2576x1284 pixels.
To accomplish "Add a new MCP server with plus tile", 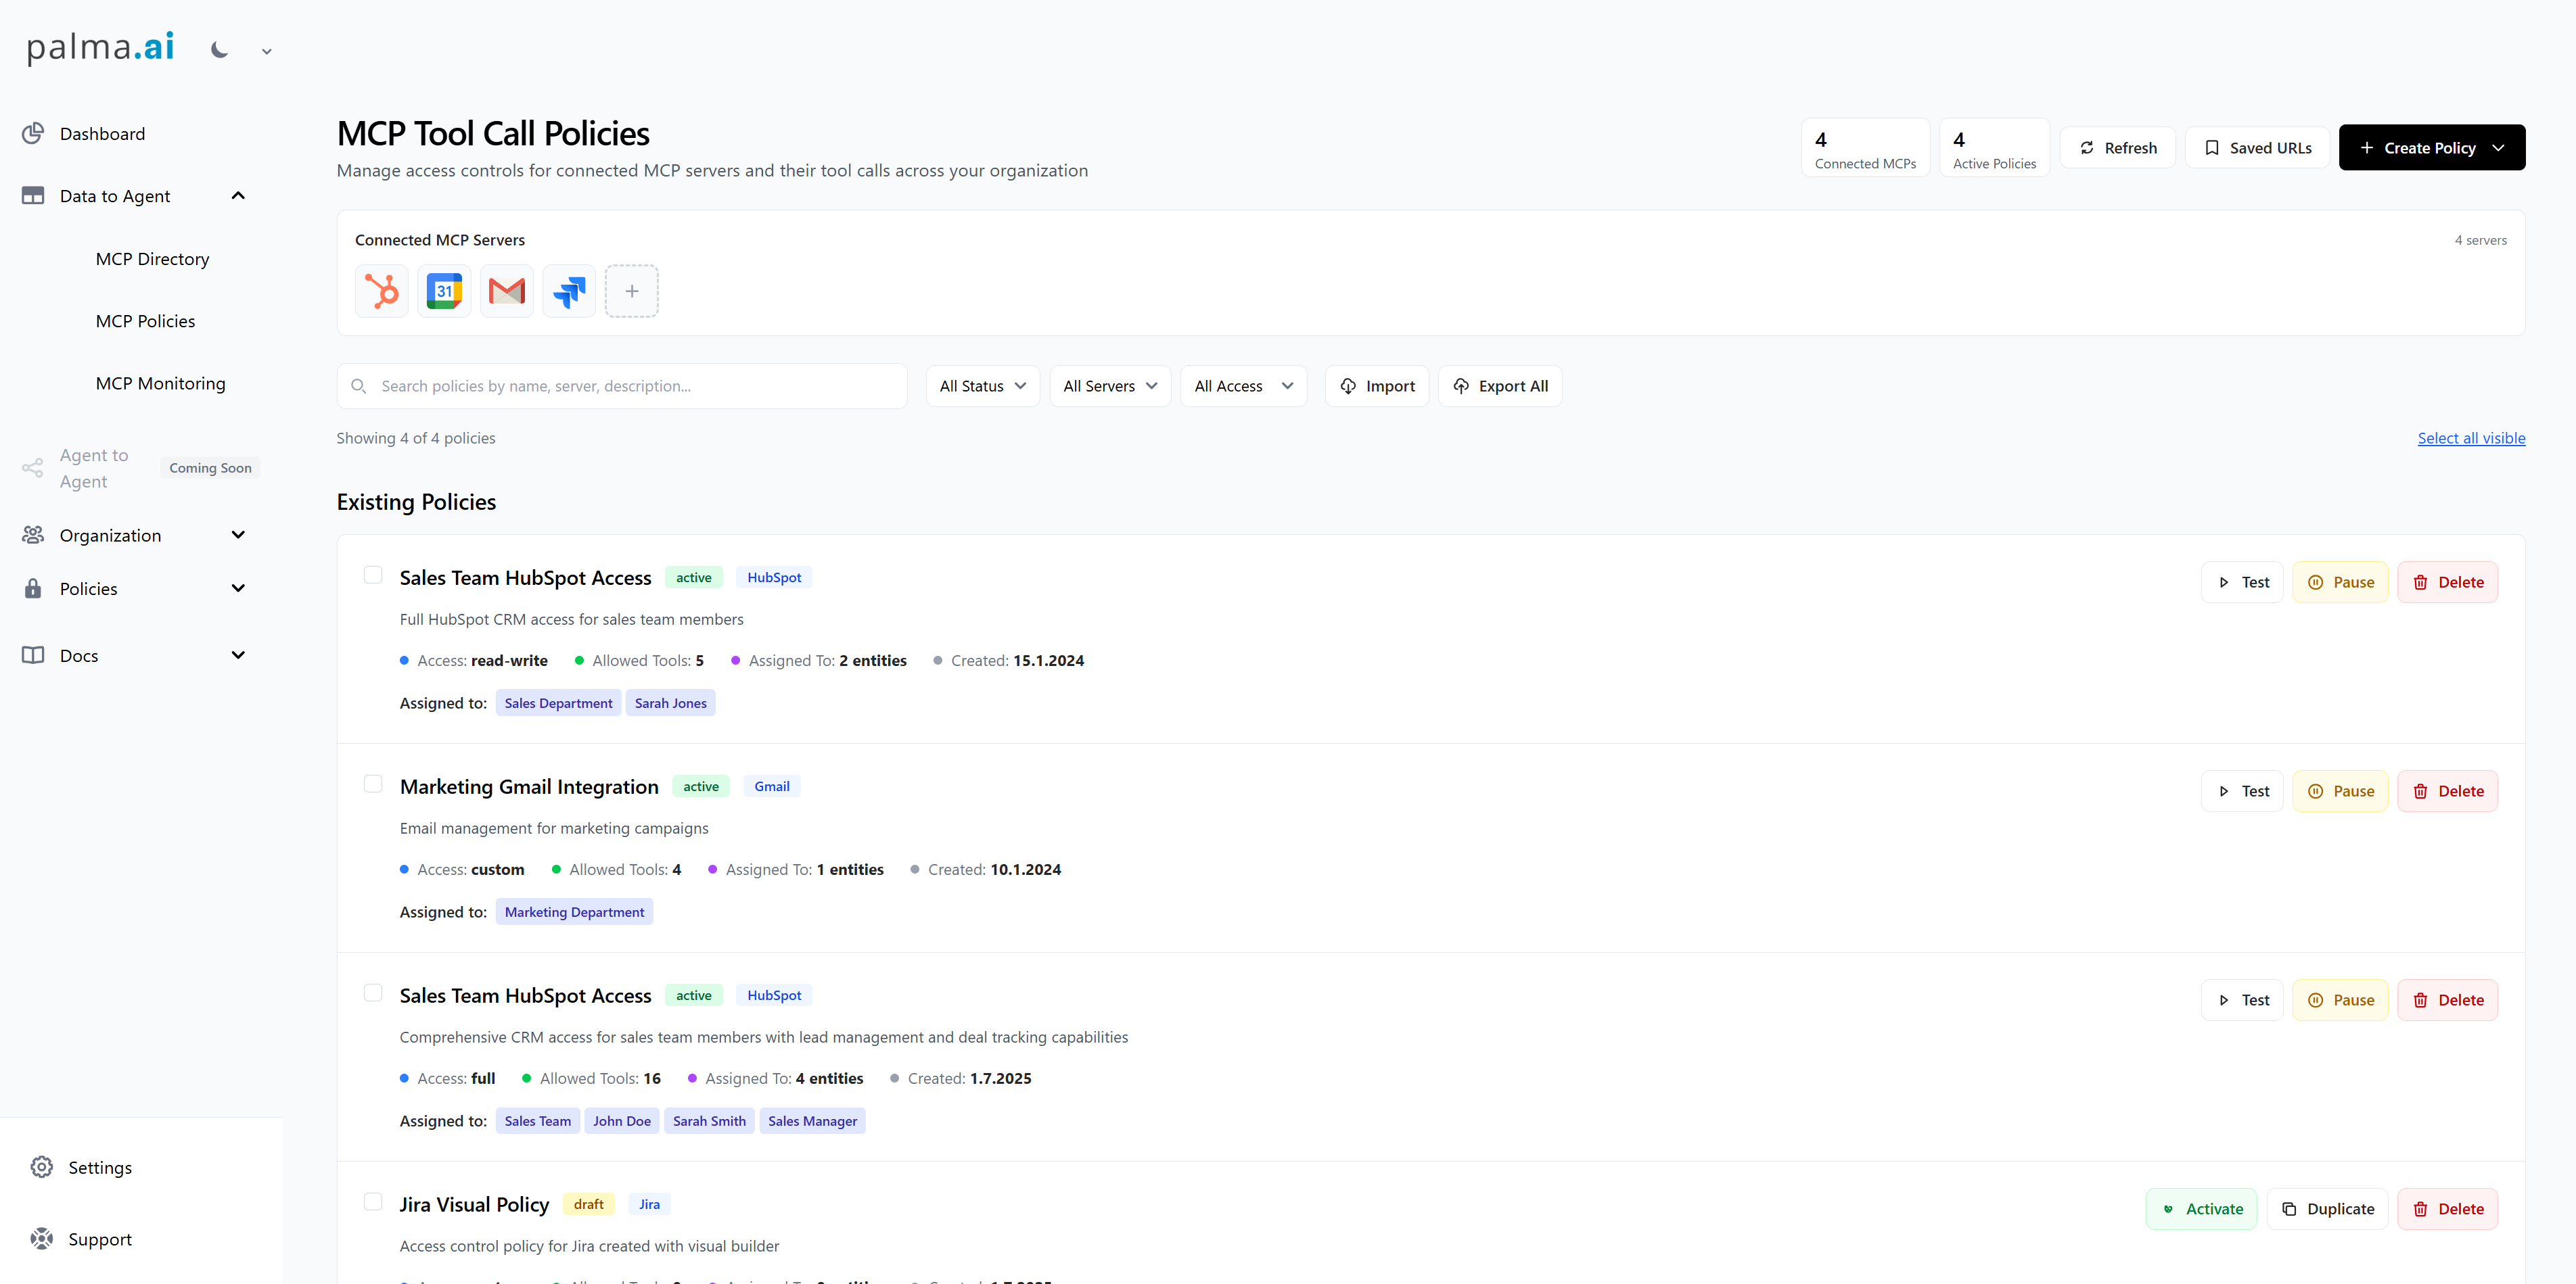I will coord(632,291).
